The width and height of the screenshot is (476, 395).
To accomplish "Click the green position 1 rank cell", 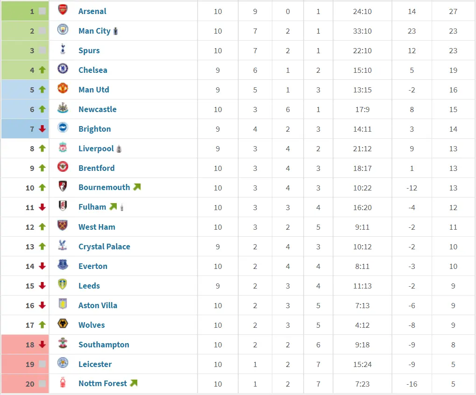I will point(25,11).
